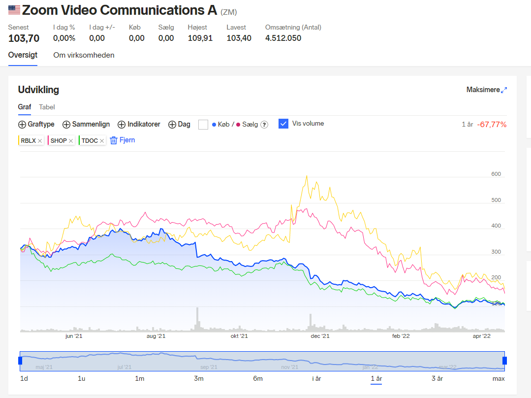Expand the Sammenlign options
This screenshot has height=398, width=531.
click(86, 125)
